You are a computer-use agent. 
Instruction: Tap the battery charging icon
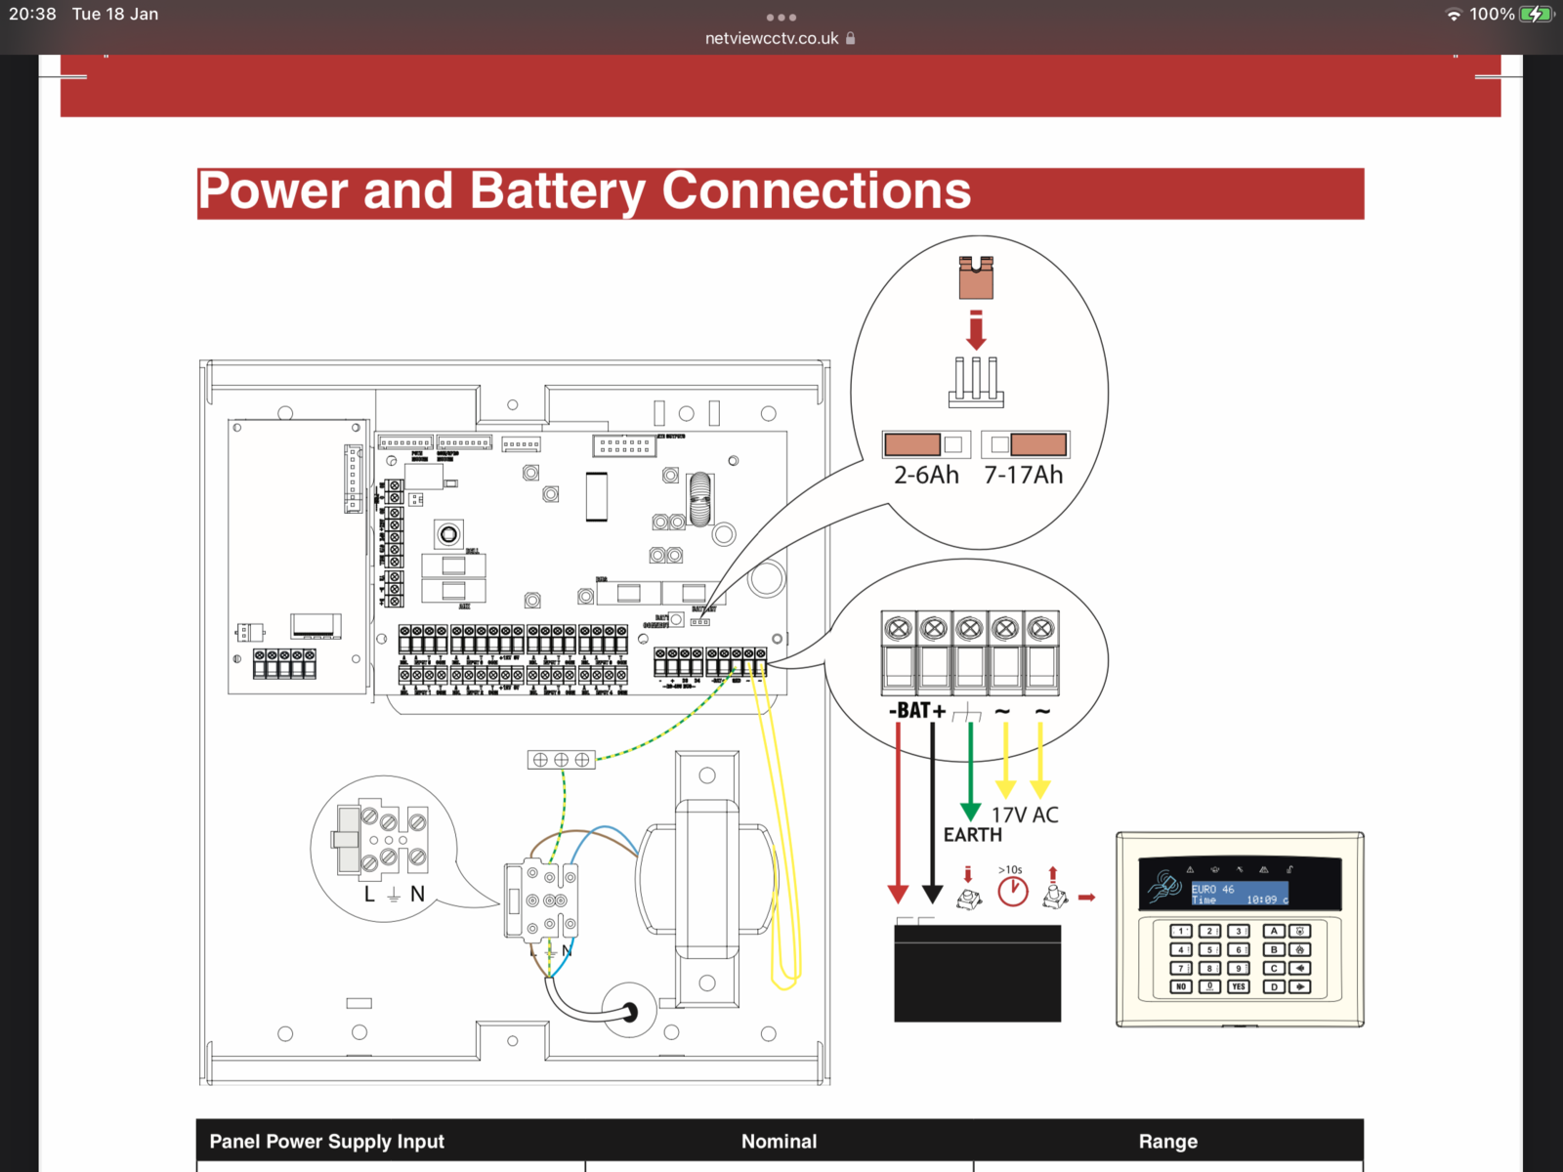[x=1537, y=15]
